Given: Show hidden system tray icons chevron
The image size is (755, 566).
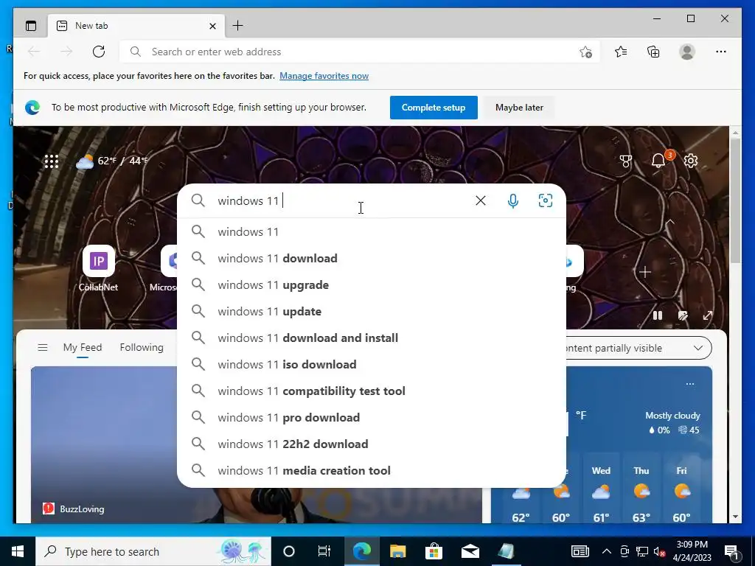Looking at the screenshot, I should click(607, 551).
